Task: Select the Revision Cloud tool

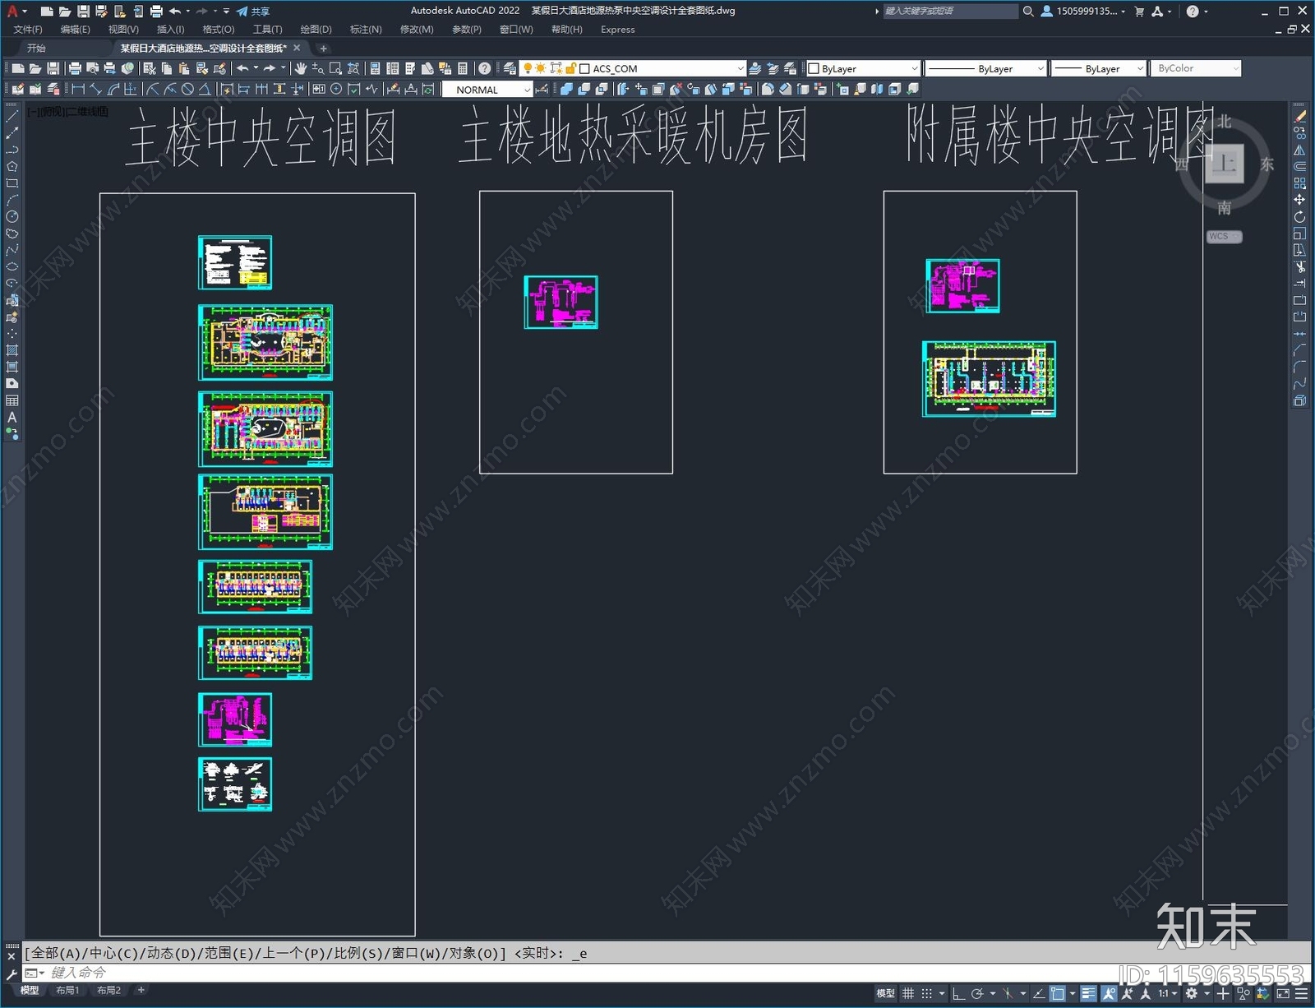Action: point(12,234)
